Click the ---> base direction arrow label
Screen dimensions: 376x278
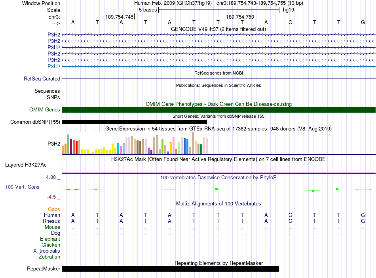tap(56, 23)
